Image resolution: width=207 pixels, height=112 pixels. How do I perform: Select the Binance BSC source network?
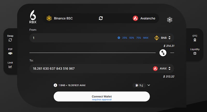(60, 18)
